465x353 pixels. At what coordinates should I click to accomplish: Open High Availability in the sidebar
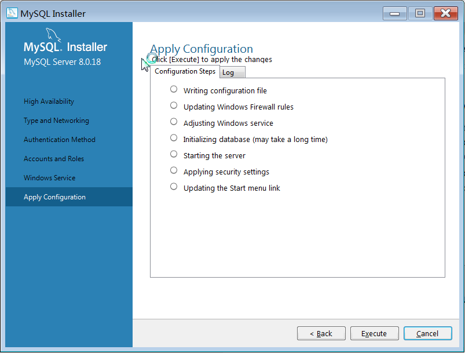(x=49, y=101)
